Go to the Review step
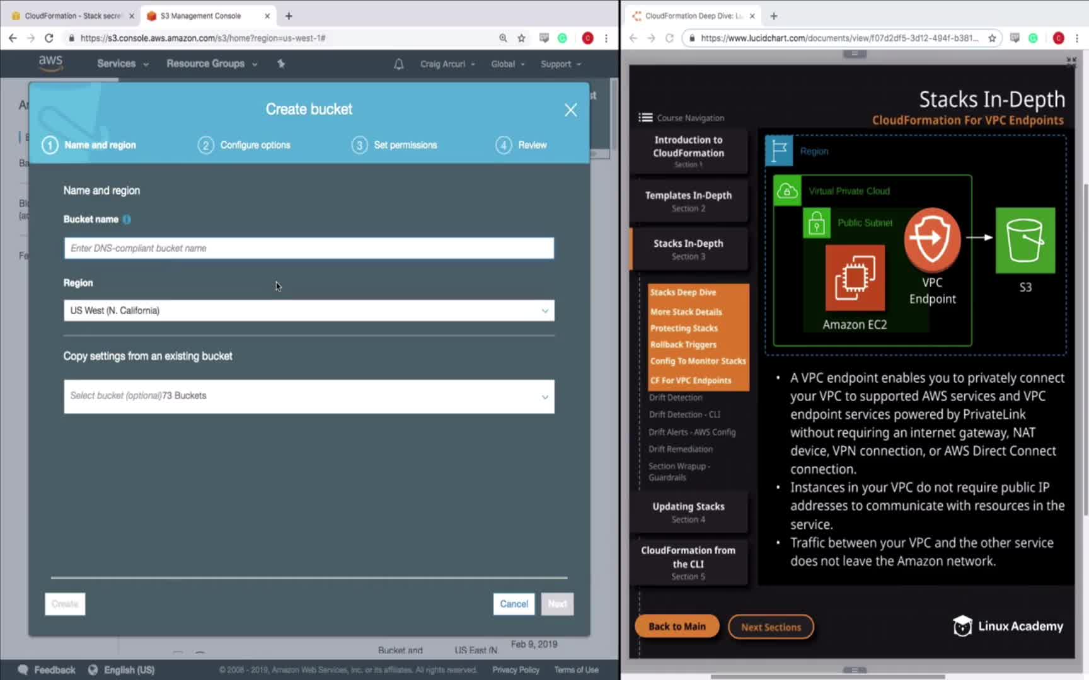This screenshot has height=680, width=1089. [521, 145]
